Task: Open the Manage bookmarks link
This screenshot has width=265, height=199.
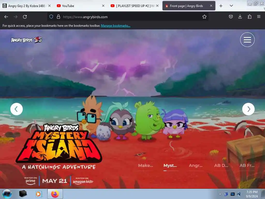Action: 116,26
